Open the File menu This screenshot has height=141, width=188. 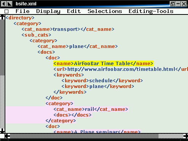point(22,11)
